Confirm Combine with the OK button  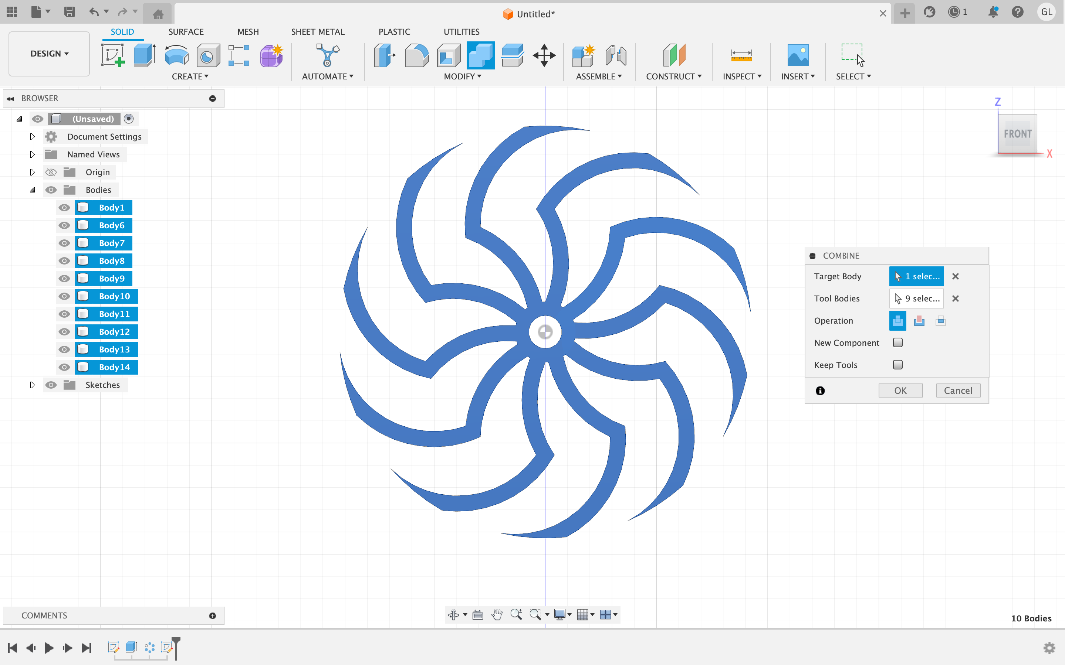900,391
